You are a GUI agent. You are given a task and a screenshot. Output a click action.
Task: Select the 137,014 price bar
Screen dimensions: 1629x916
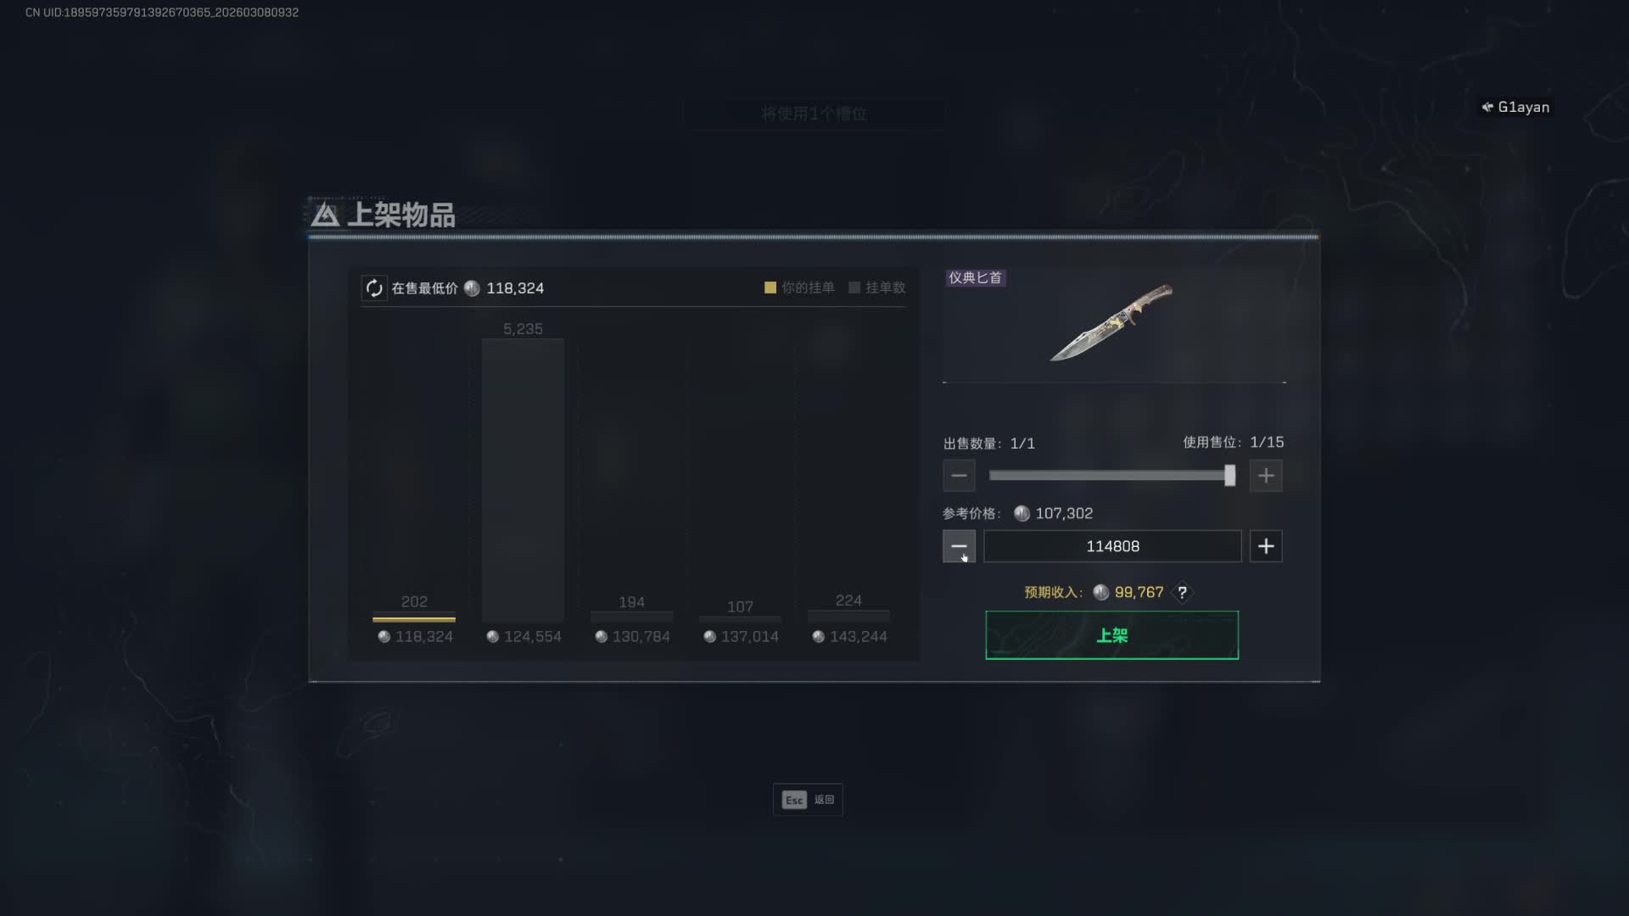(x=740, y=619)
